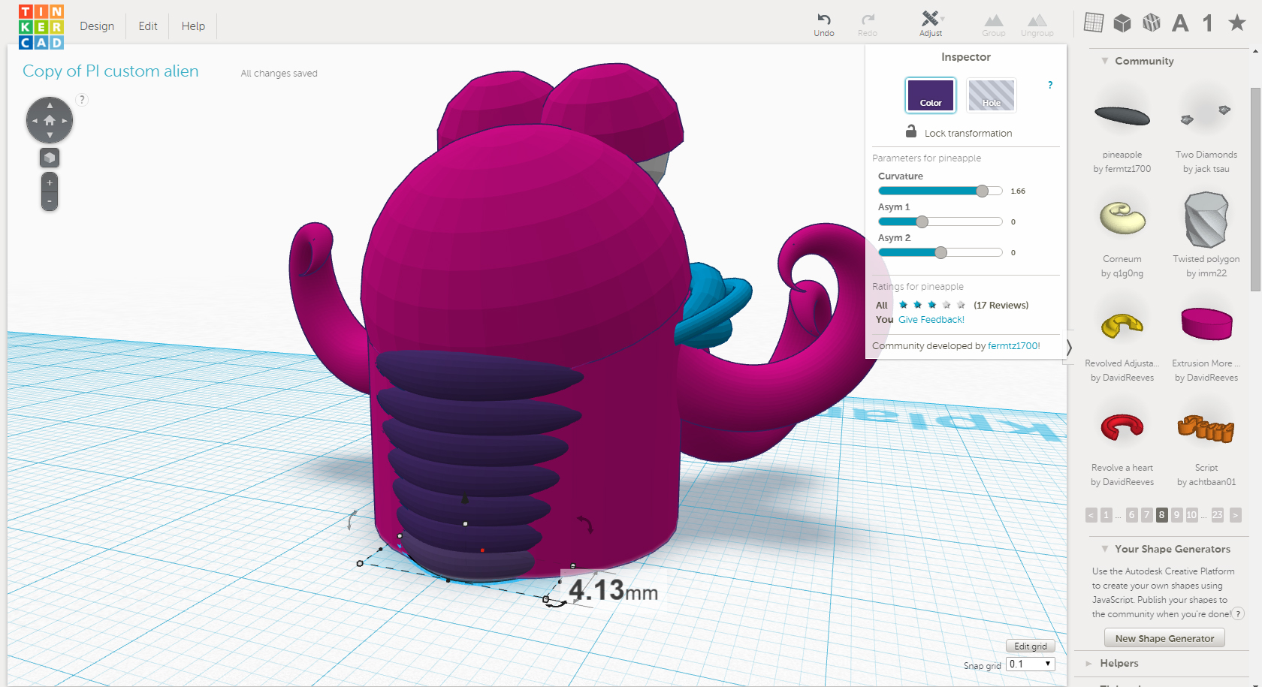Select the Revolve a heart thumbnail

click(x=1122, y=426)
